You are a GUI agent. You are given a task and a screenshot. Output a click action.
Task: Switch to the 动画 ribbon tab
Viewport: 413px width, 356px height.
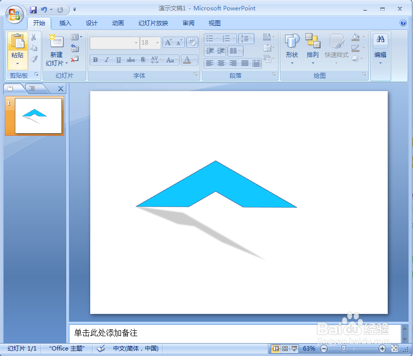coord(118,23)
